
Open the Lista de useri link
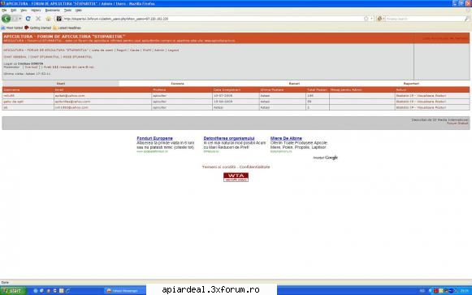(x=102, y=50)
